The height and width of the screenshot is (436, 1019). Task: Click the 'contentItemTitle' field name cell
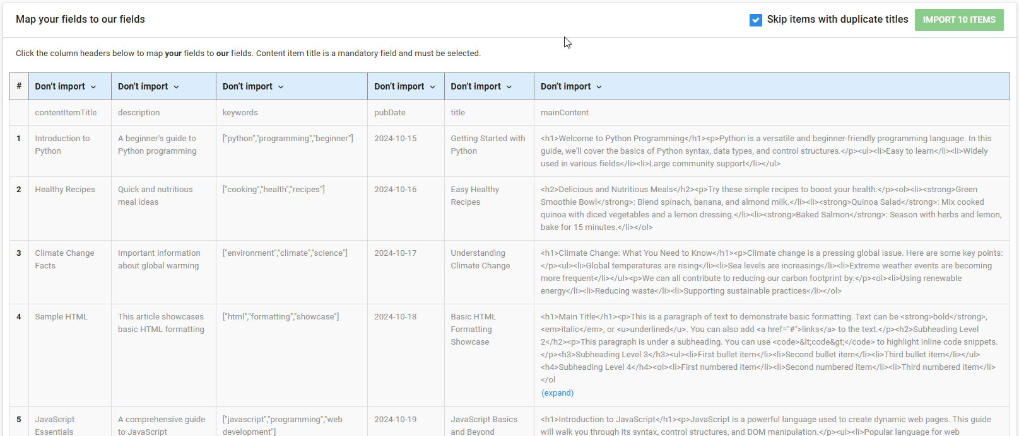click(70, 113)
